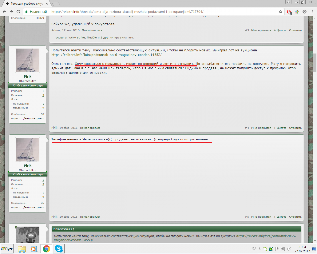Image resolution: width=317 pixels, height=254 pixels.
Task: Close the current browser tab
Action: pyautogui.click(x=47, y=4)
